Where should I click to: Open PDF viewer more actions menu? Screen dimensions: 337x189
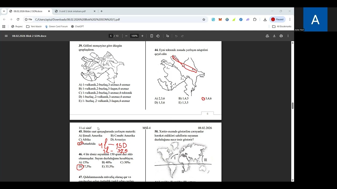click(x=288, y=36)
